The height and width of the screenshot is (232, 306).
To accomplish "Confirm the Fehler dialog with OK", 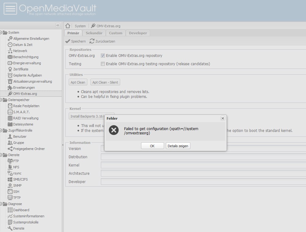I will (x=152, y=146).
